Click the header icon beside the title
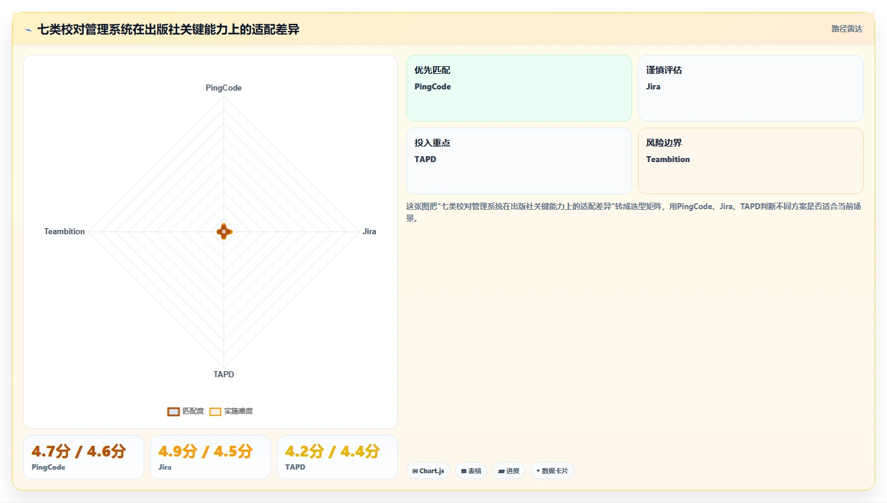887x503 pixels. (28, 30)
